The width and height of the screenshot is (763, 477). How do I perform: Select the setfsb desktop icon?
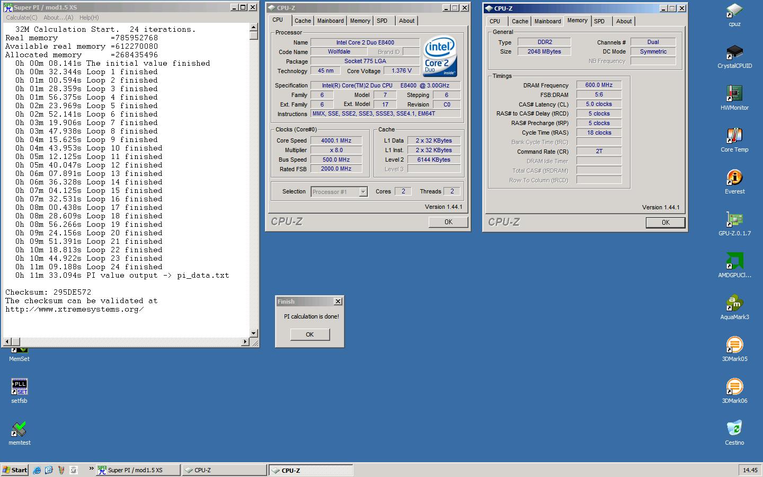point(19,391)
